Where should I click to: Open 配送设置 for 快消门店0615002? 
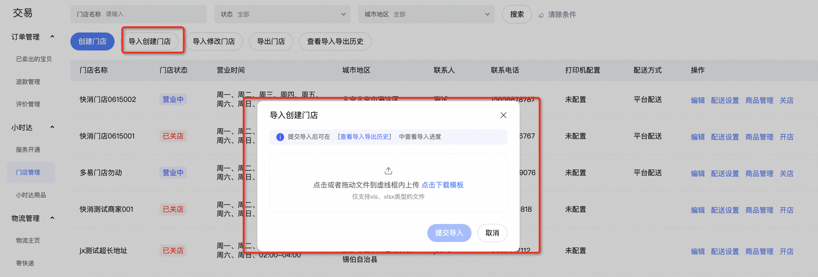[725, 100]
